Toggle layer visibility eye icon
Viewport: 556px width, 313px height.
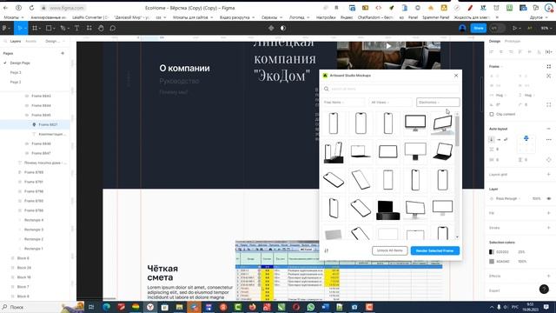[549, 199]
